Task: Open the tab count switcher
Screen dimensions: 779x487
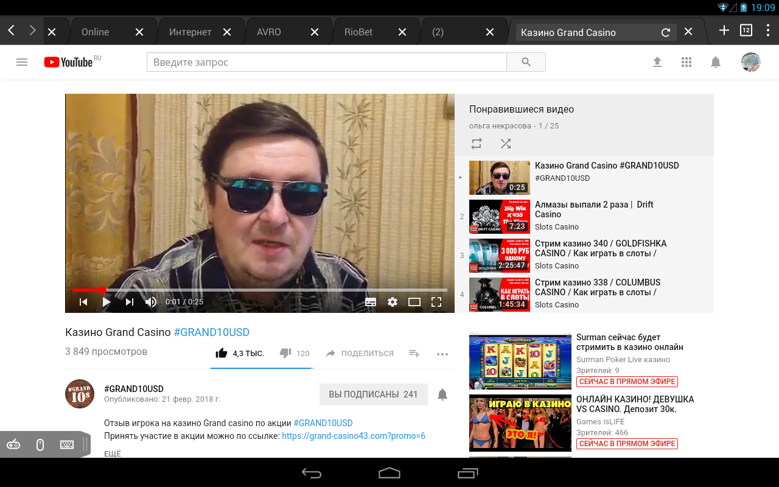Action: click(746, 30)
